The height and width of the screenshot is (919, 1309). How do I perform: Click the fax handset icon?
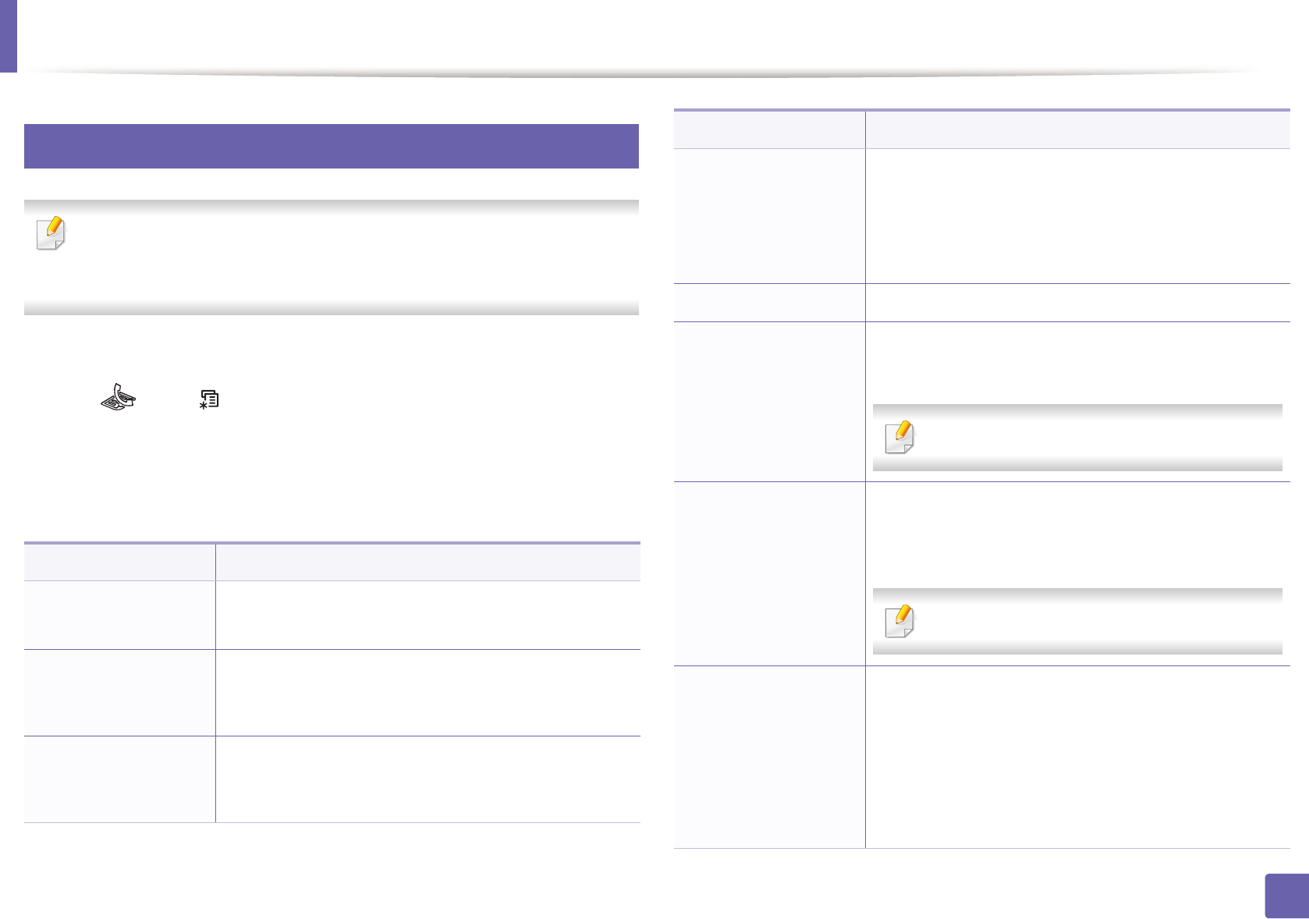119,398
